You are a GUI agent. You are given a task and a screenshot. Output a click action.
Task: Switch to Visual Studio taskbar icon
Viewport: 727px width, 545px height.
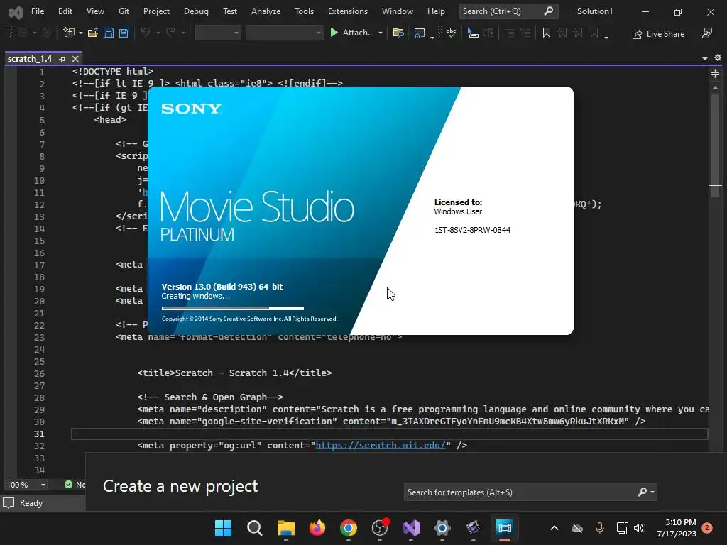click(411, 528)
